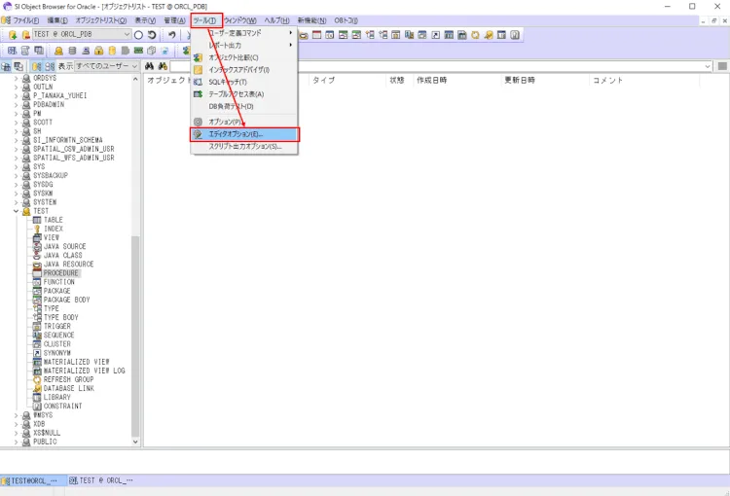Click the tree scrollbar down arrow
Screen dimensions: 730x496
coord(135,442)
